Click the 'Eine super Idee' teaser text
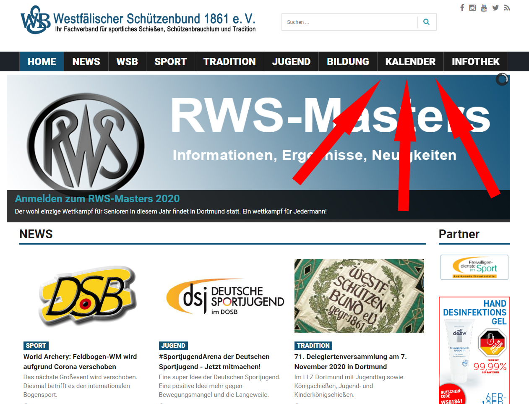 (x=219, y=386)
